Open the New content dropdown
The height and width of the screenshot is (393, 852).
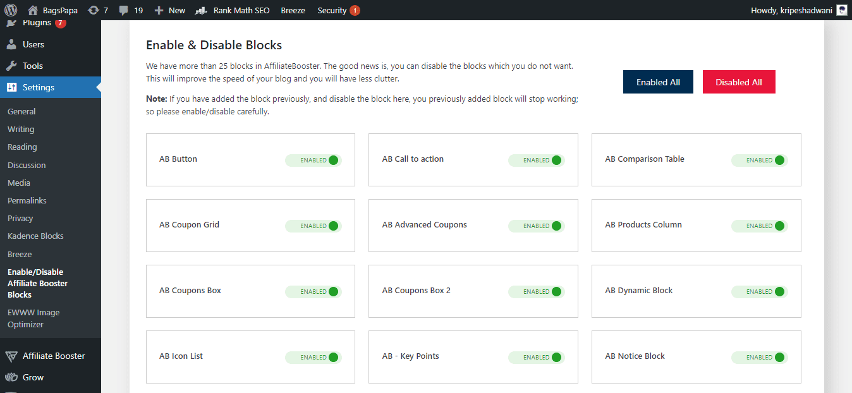pyautogui.click(x=169, y=10)
